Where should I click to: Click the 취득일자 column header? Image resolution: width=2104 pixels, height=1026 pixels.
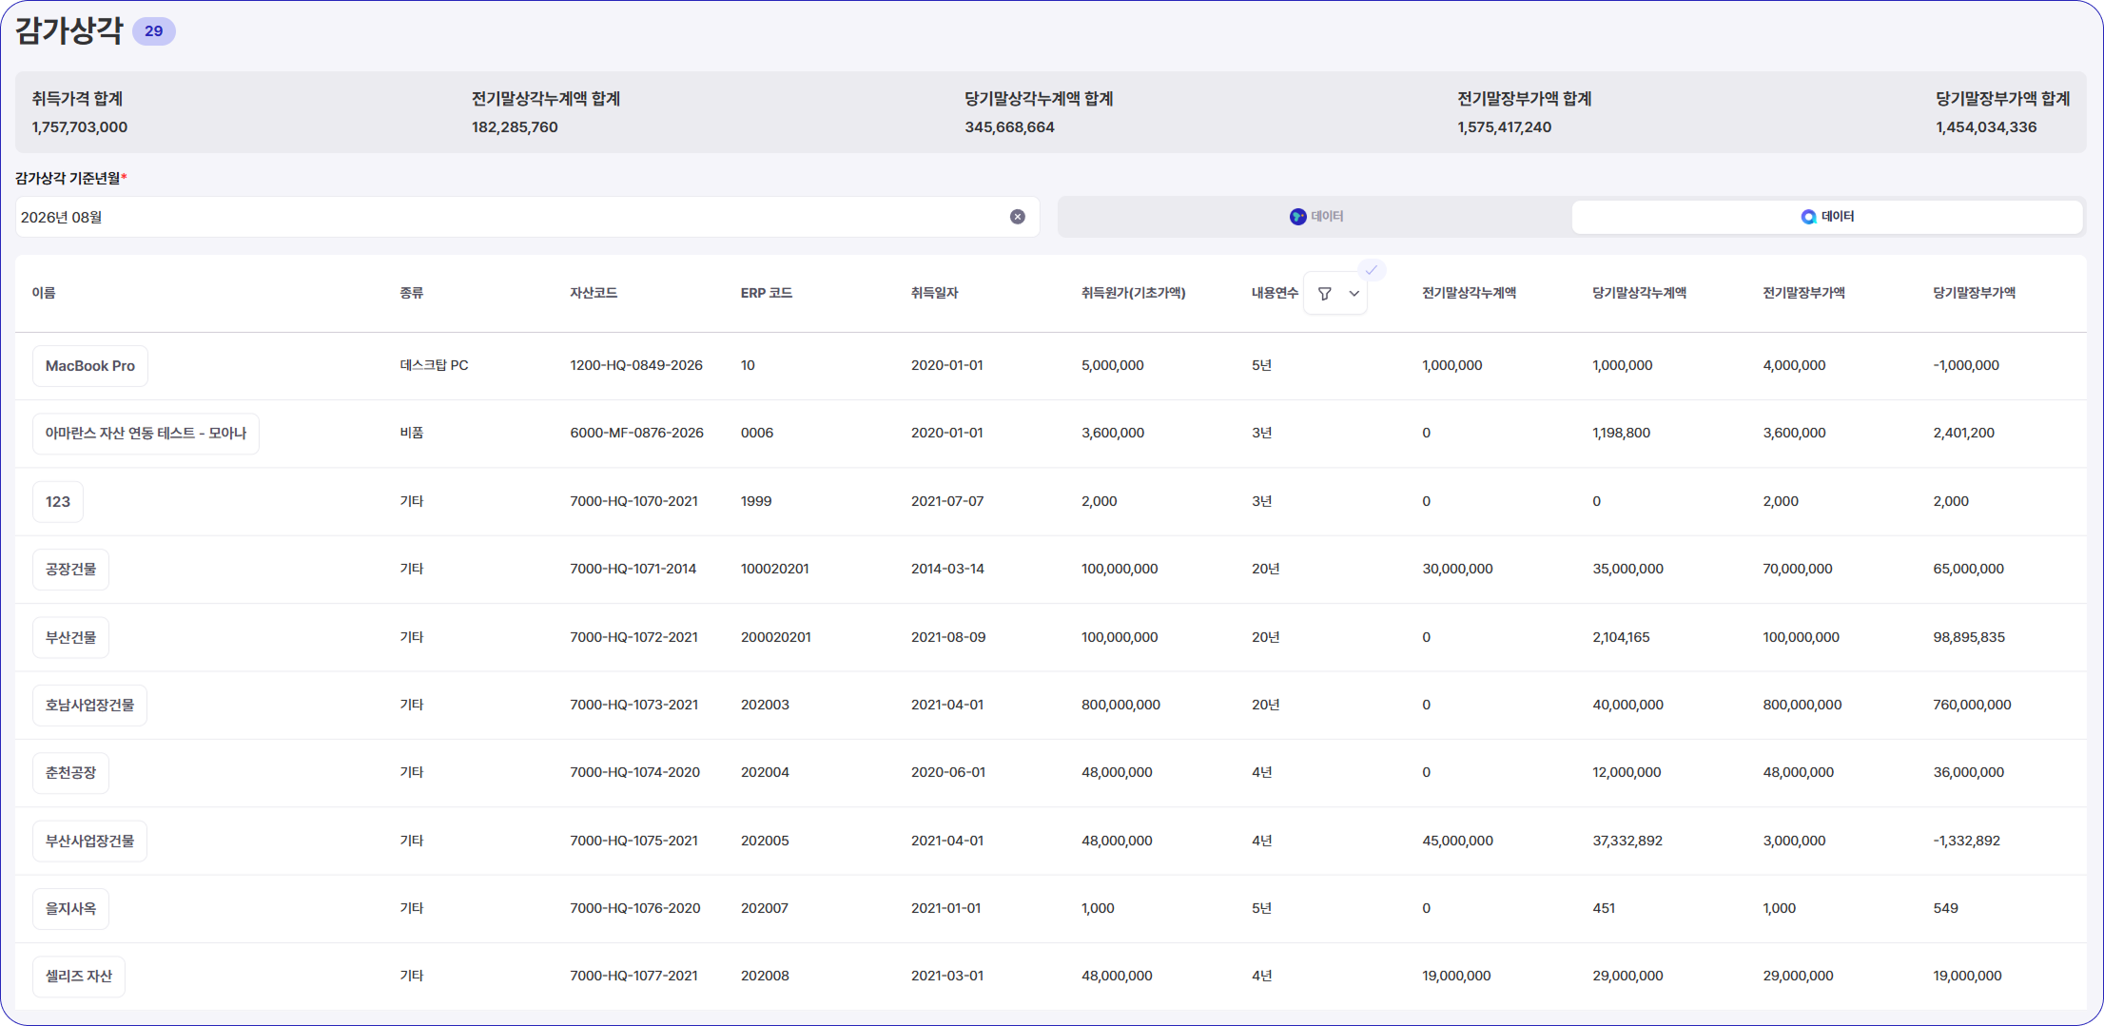tap(934, 293)
